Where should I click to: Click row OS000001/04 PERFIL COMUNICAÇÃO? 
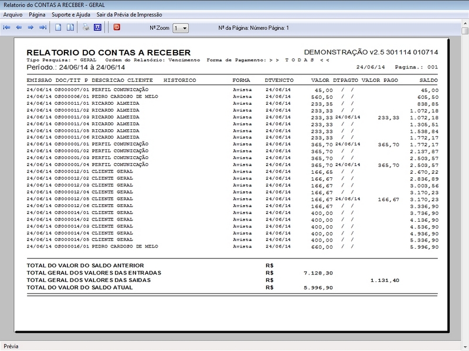(232, 165)
